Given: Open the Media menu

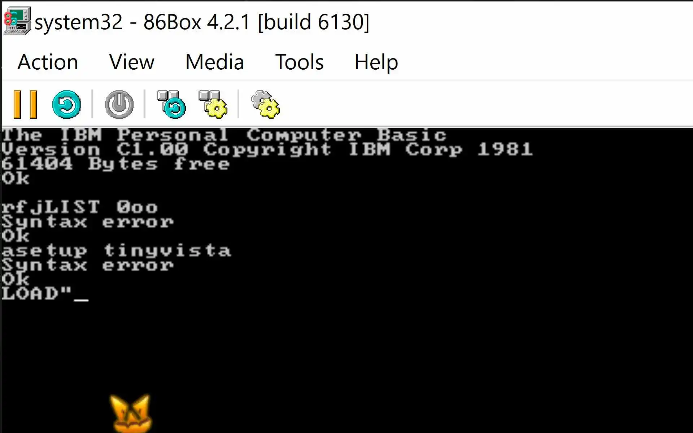Looking at the screenshot, I should [214, 62].
